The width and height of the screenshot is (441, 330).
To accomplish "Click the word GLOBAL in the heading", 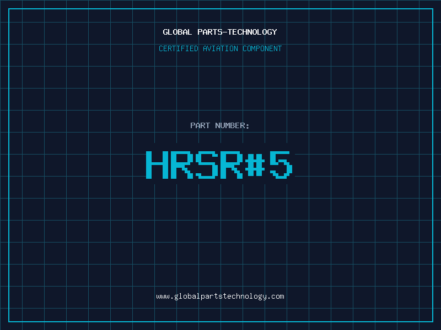I will [x=178, y=32].
